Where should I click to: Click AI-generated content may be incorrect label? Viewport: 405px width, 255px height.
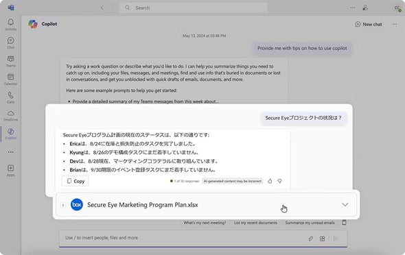pyautogui.click(x=233, y=181)
